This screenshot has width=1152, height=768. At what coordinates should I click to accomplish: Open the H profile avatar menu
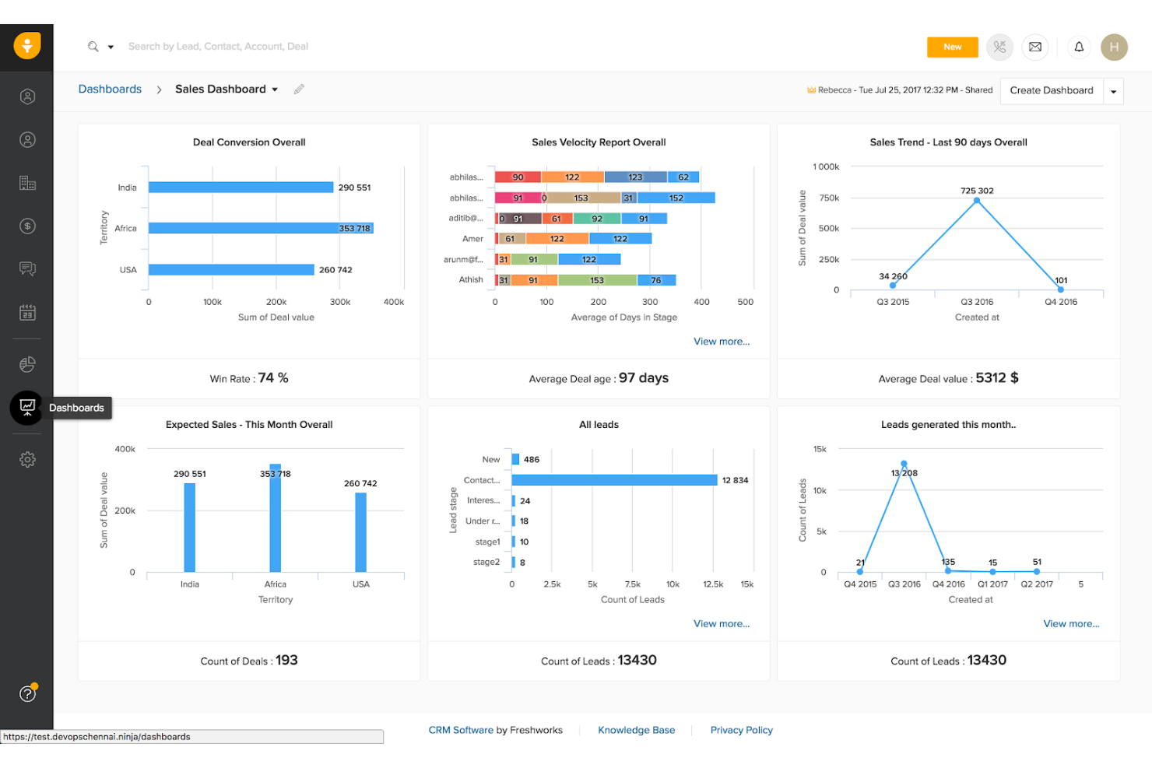point(1114,47)
